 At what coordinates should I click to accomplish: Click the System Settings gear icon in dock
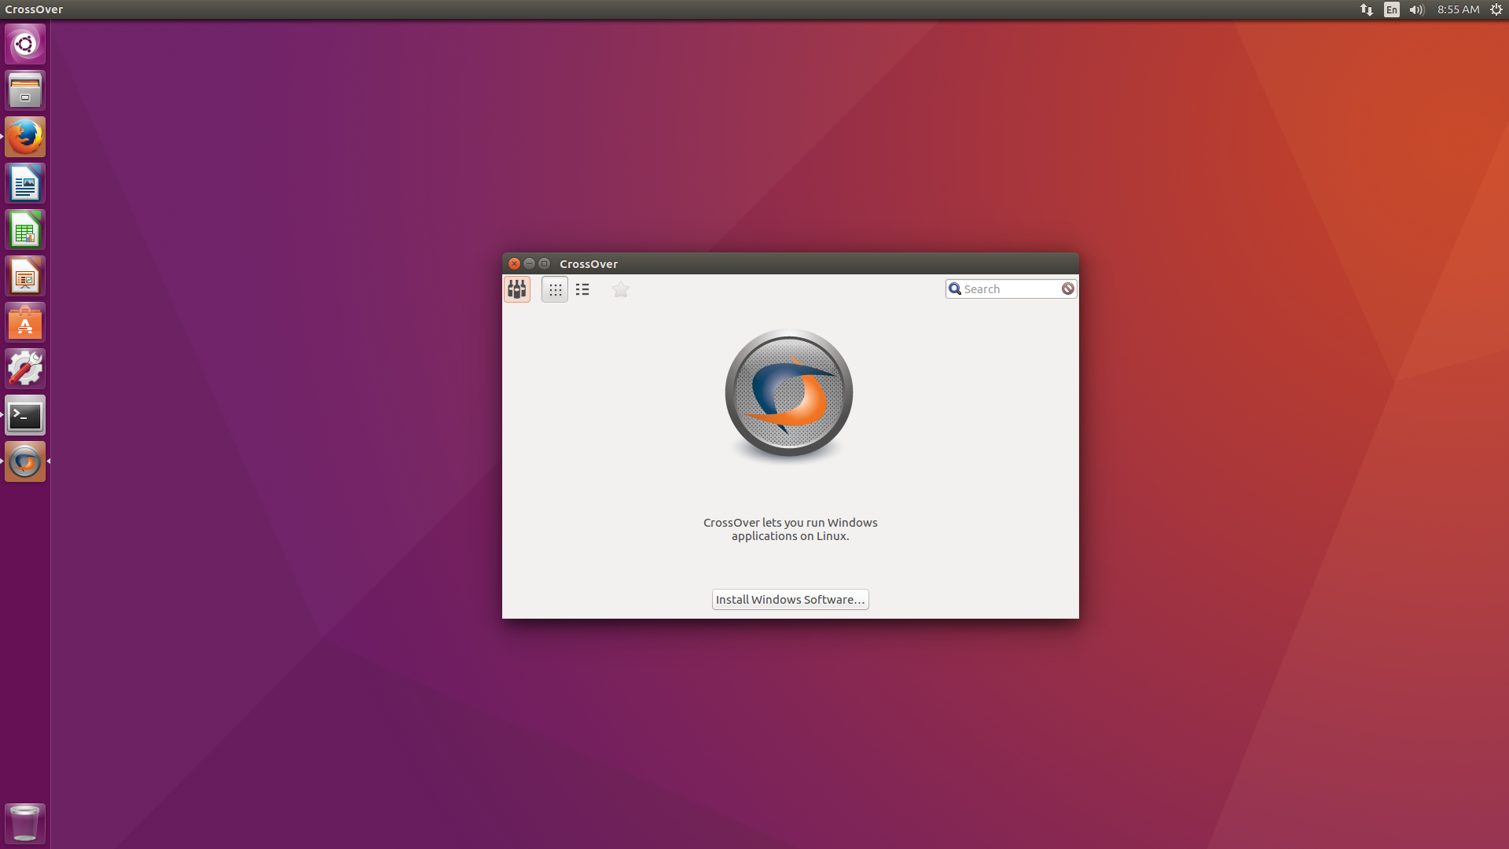tap(25, 369)
